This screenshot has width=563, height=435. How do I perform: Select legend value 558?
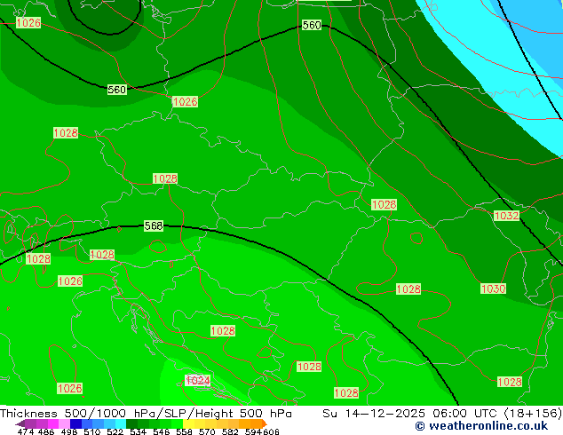(184, 431)
